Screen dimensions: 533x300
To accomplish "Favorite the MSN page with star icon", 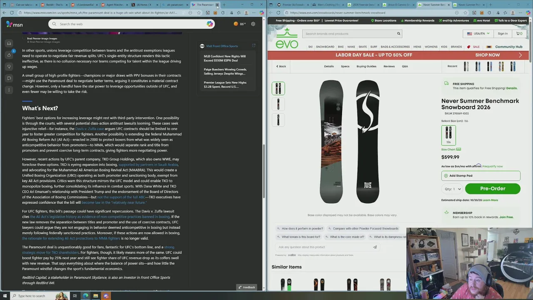I will (x=199, y=12).
